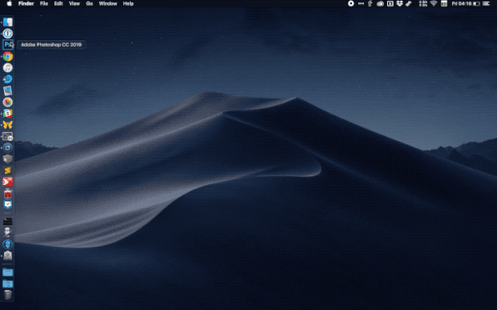Click the clock showing Fri 04:16
497x310 pixels.
pos(462,3)
